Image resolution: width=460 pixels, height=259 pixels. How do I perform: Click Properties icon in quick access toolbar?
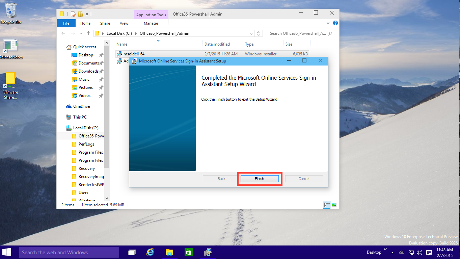pyautogui.click(x=73, y=14)
